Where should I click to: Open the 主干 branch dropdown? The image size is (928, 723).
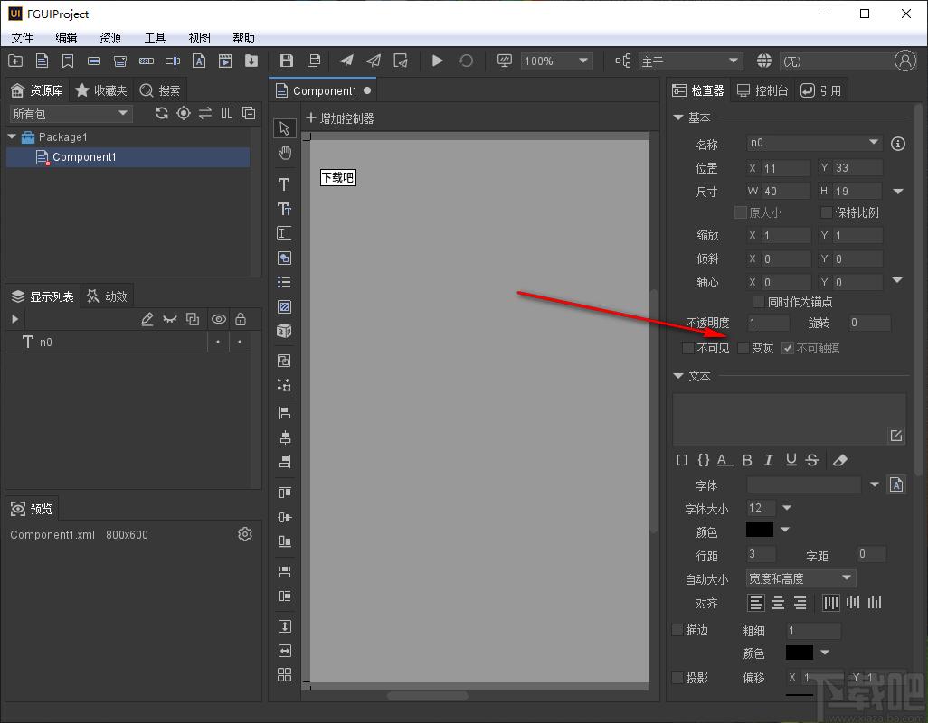point(690,61)
